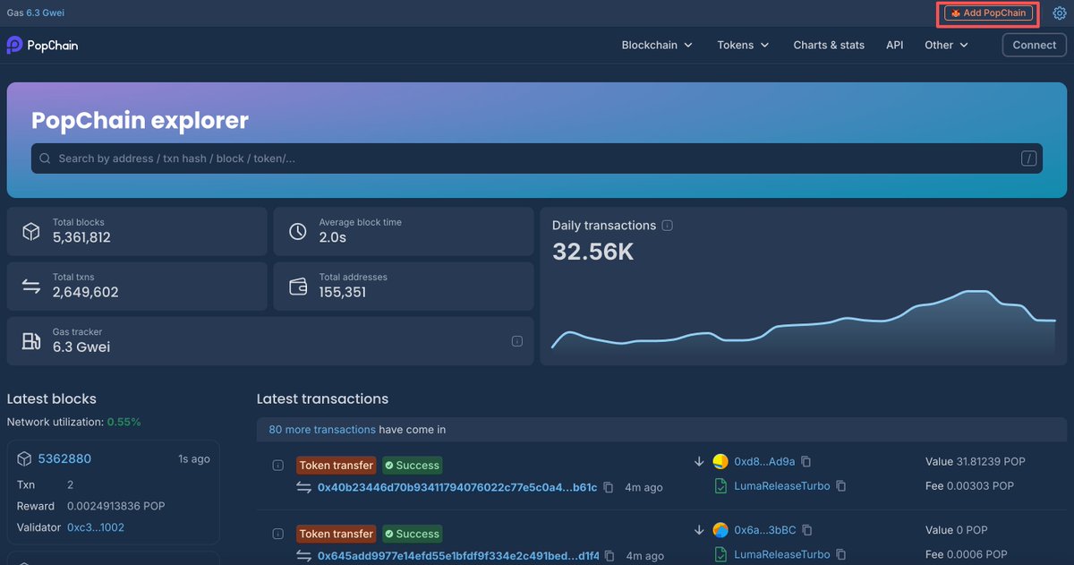The width and height of the screenshot is (1074, 565).
Task: Click Gas 6.3 Gwei in top bar
Action: point(36,13)
